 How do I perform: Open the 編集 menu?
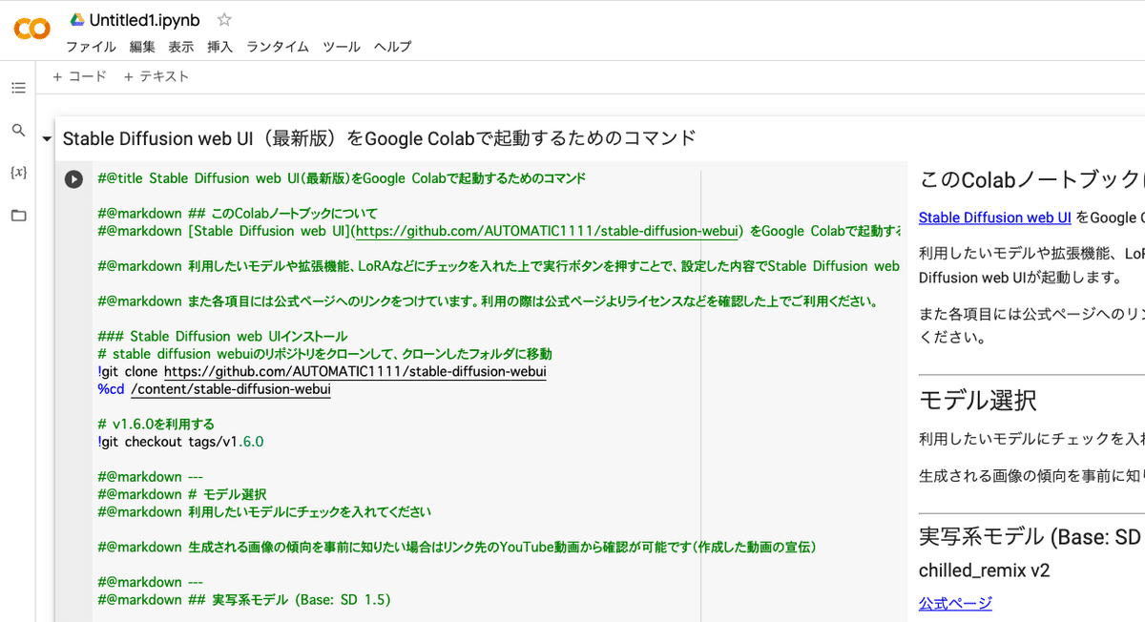[142, 47]
